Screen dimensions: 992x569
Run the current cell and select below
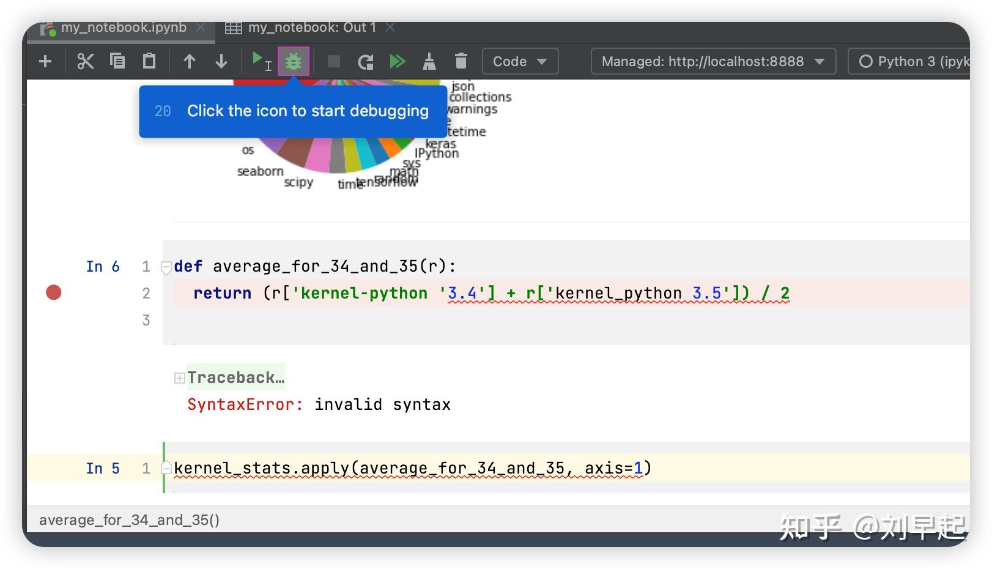tap(260, 61)
